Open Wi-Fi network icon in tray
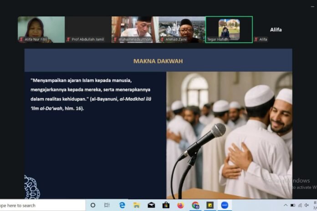The width and height of the screenshot is (317, 211). [x=300, y=206]
